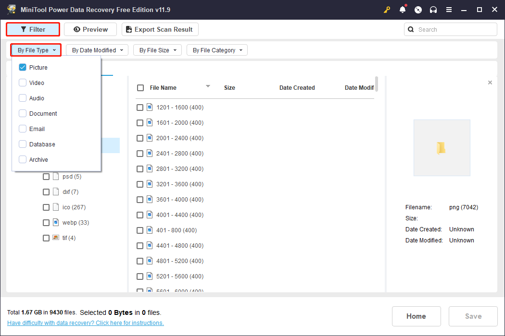Screen dimensions: 505x336
Task: Focus the Search input field
Action: [x=451, y=30]
